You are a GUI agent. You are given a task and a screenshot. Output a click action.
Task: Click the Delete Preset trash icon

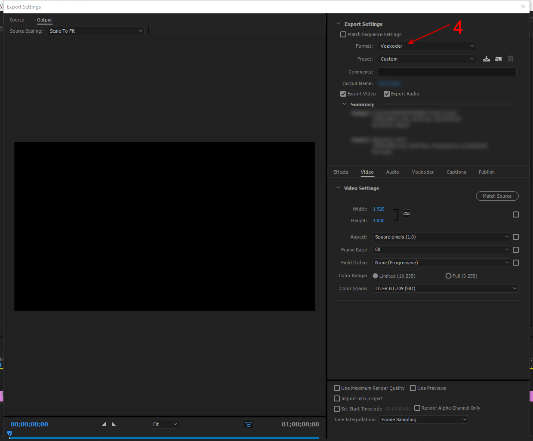pos(510,59)
